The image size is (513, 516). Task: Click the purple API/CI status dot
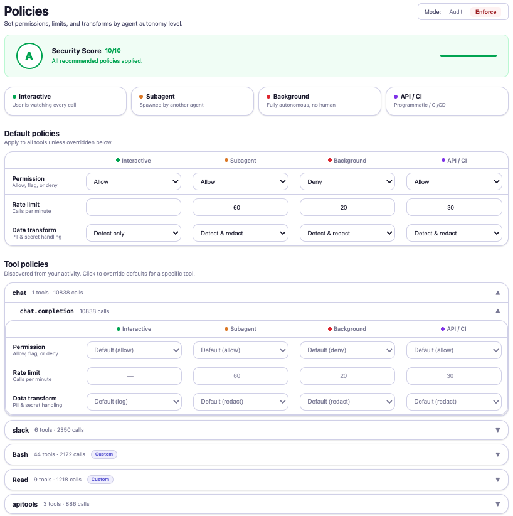395,97
